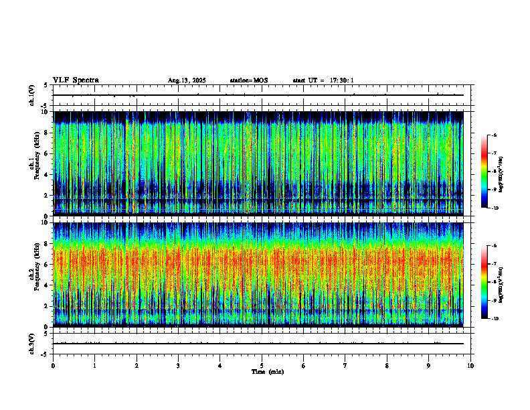The width and height of the screenshot is (530, 410).
Task: Click the ch.1 spectrogram color scale bar
Action: coord(484,172)
